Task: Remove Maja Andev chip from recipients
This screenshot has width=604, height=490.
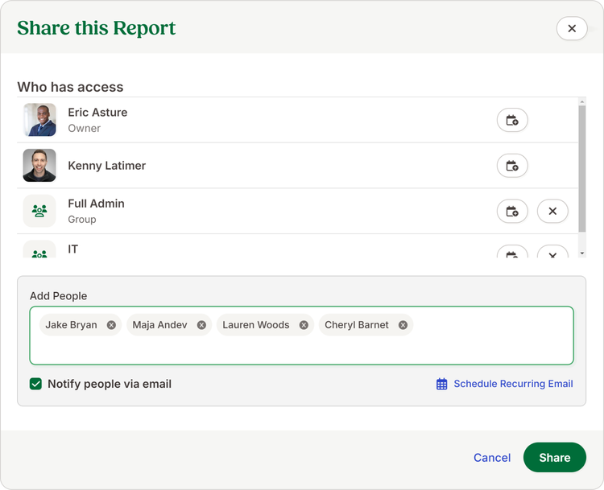Action: pyautogui.click(x=201, y=325)
